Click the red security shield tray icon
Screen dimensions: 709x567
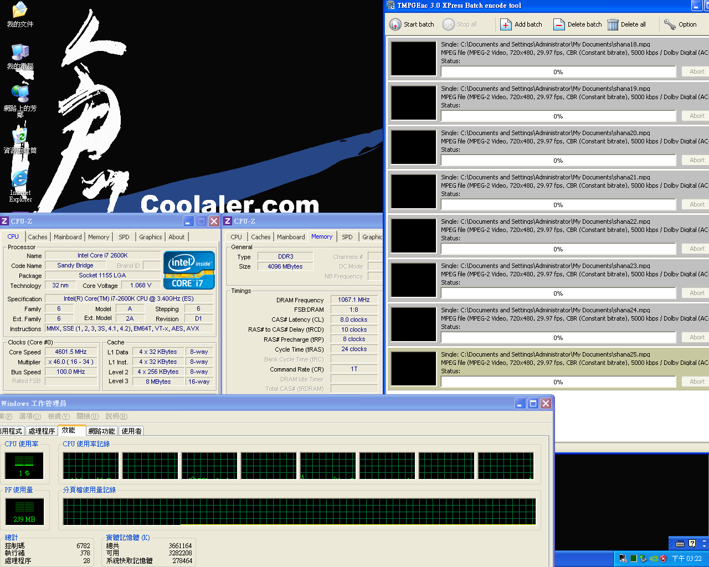(663, 559)
